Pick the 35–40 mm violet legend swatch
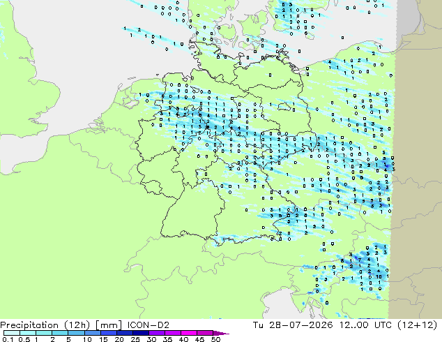 (x=173, y=333)
